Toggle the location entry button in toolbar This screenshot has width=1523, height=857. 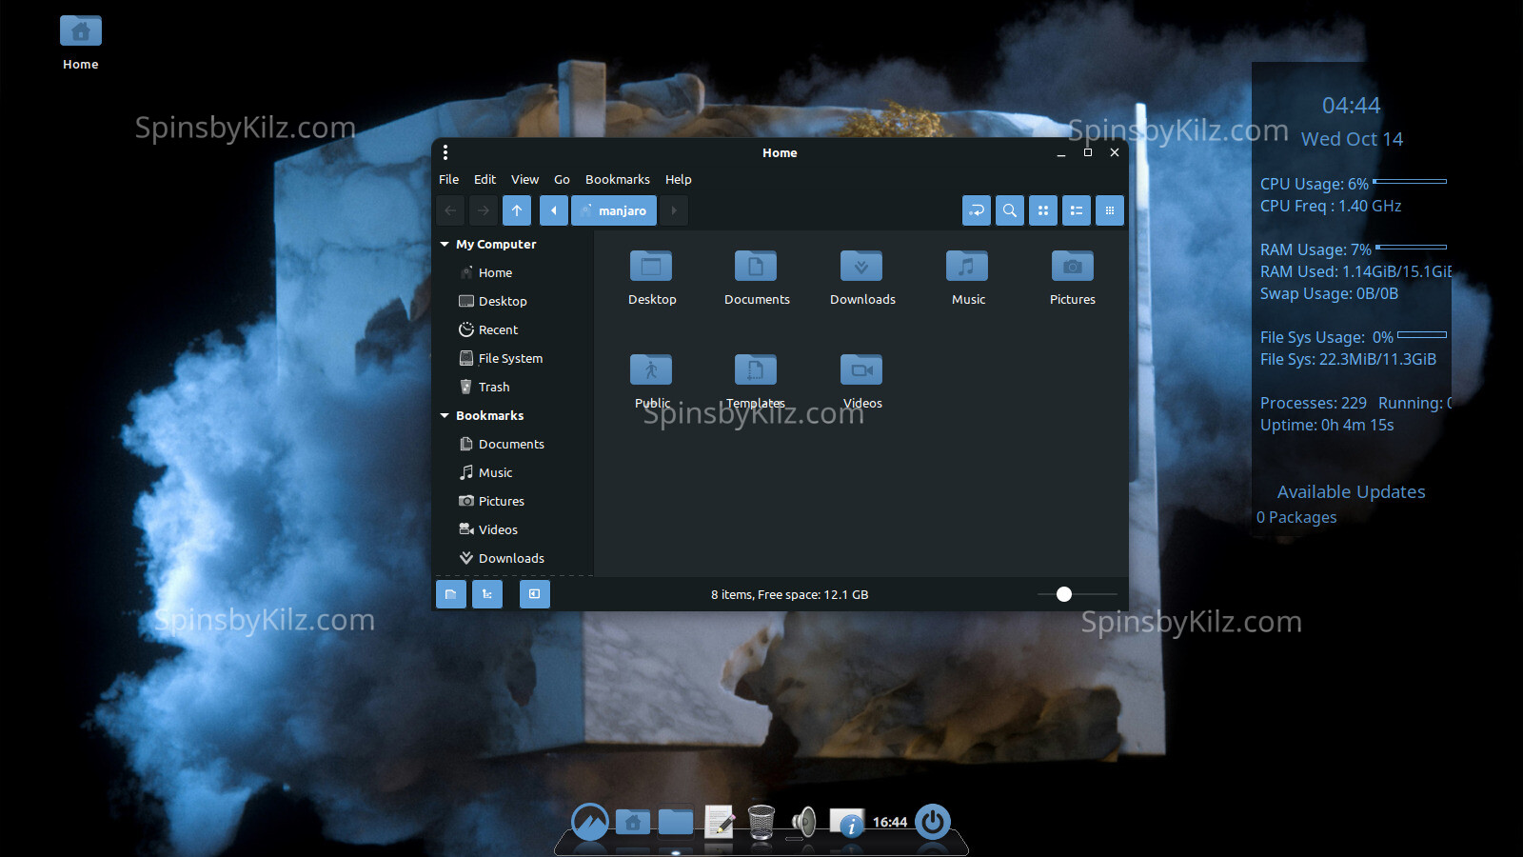click(977, 210)
